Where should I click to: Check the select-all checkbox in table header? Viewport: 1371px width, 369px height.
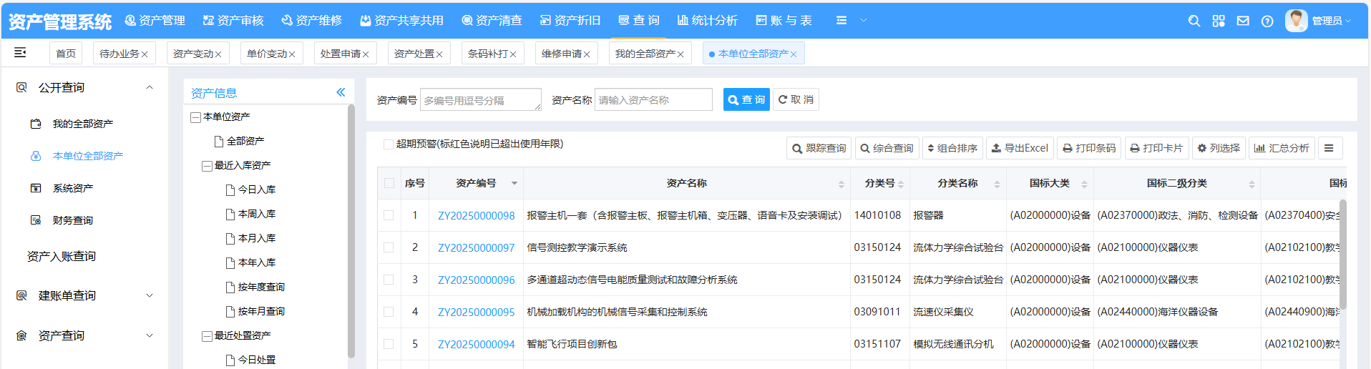pyautogui.click(x=389, y=183)
